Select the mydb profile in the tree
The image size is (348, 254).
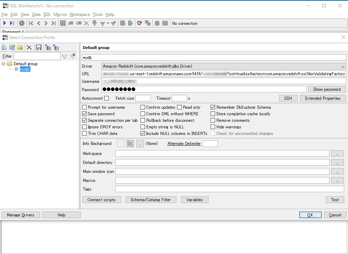tap(24, 69)
